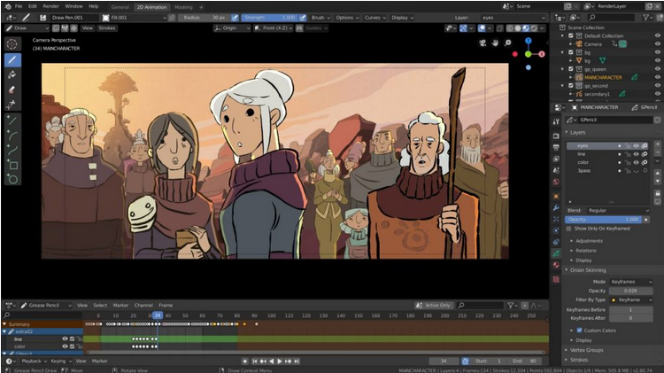
Task: Select the Curve primitive tool
Action: tap(12, 150)
